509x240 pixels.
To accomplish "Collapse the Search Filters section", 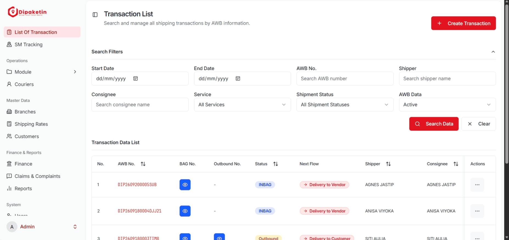I will (493, 52).
